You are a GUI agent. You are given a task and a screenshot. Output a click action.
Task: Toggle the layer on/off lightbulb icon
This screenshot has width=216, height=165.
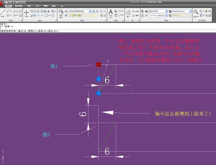70,15
